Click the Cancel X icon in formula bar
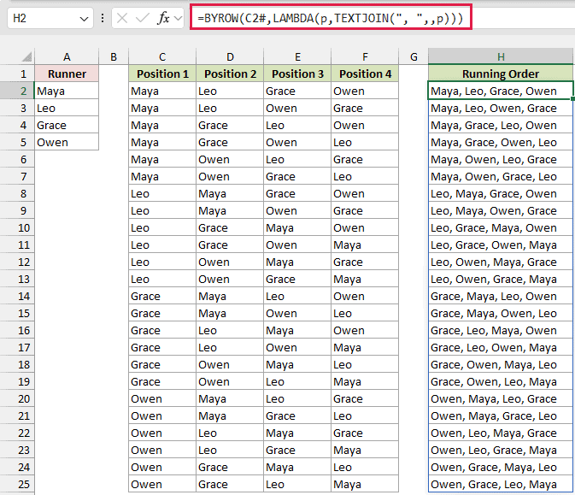Screen dimensions: 575x495 coord(122,18)
